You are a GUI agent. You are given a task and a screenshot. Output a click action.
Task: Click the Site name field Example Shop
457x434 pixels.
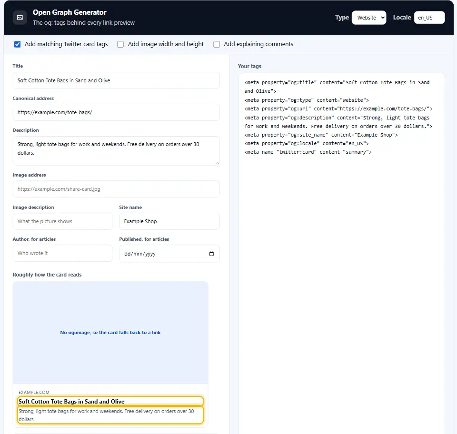pos(169,221)
